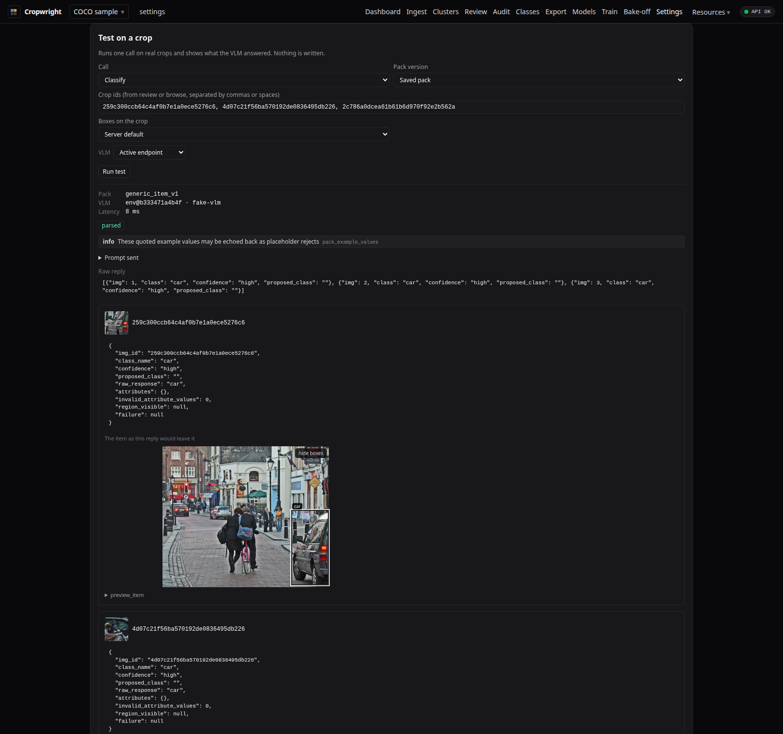This screenshot has width=783, height=734.
Task: Click the crop id heading 259c300ccb64c4af0b7e1a0ece5276c6
Action: [x=188, y=323]
